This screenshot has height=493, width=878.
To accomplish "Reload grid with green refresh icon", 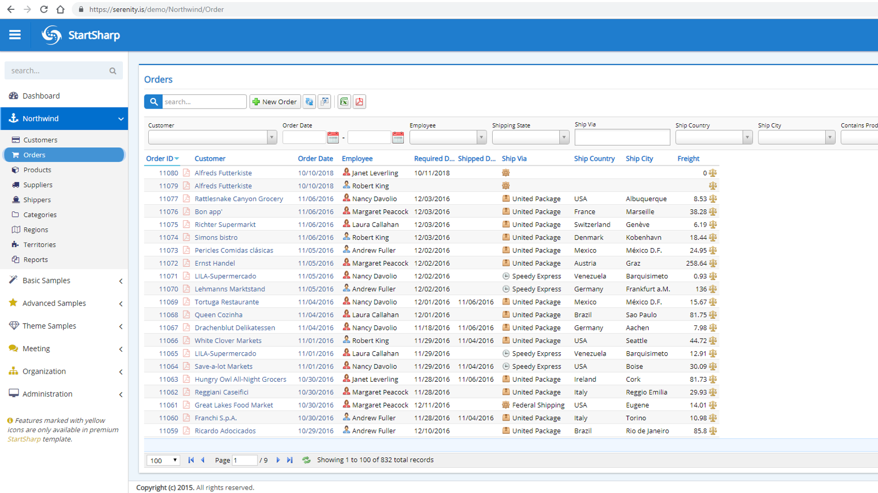I will pyautogui.click(x=306, y=460).
